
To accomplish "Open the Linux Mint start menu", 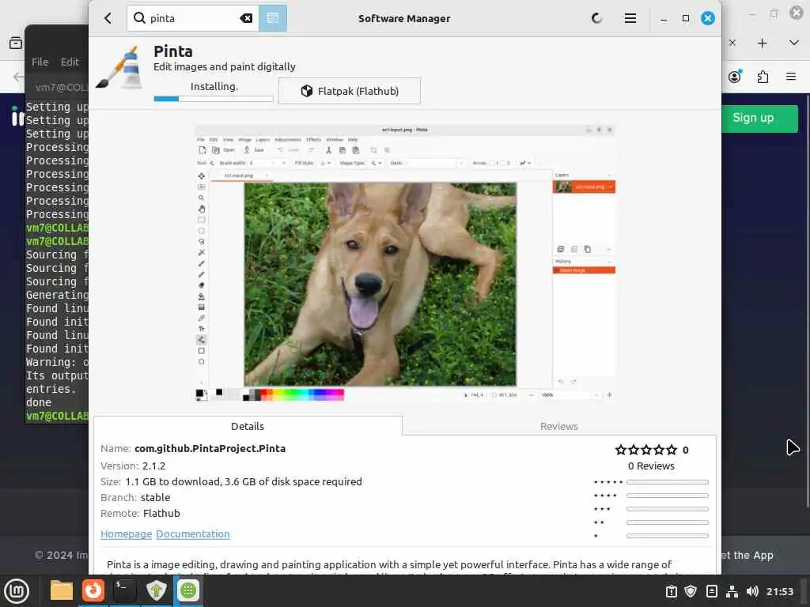I will pyautogui.click(x=17, y=591).
